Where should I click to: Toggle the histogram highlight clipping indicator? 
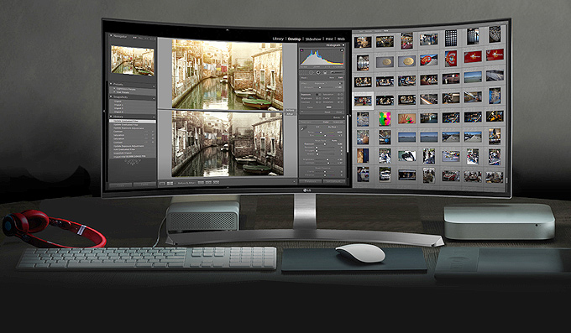tap(342, 49)
